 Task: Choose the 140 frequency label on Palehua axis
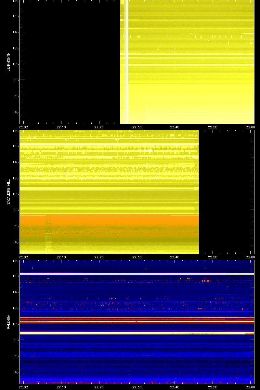tap(15, 292)
